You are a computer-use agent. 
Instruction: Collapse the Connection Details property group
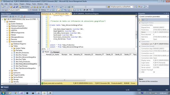click(140, 46)
